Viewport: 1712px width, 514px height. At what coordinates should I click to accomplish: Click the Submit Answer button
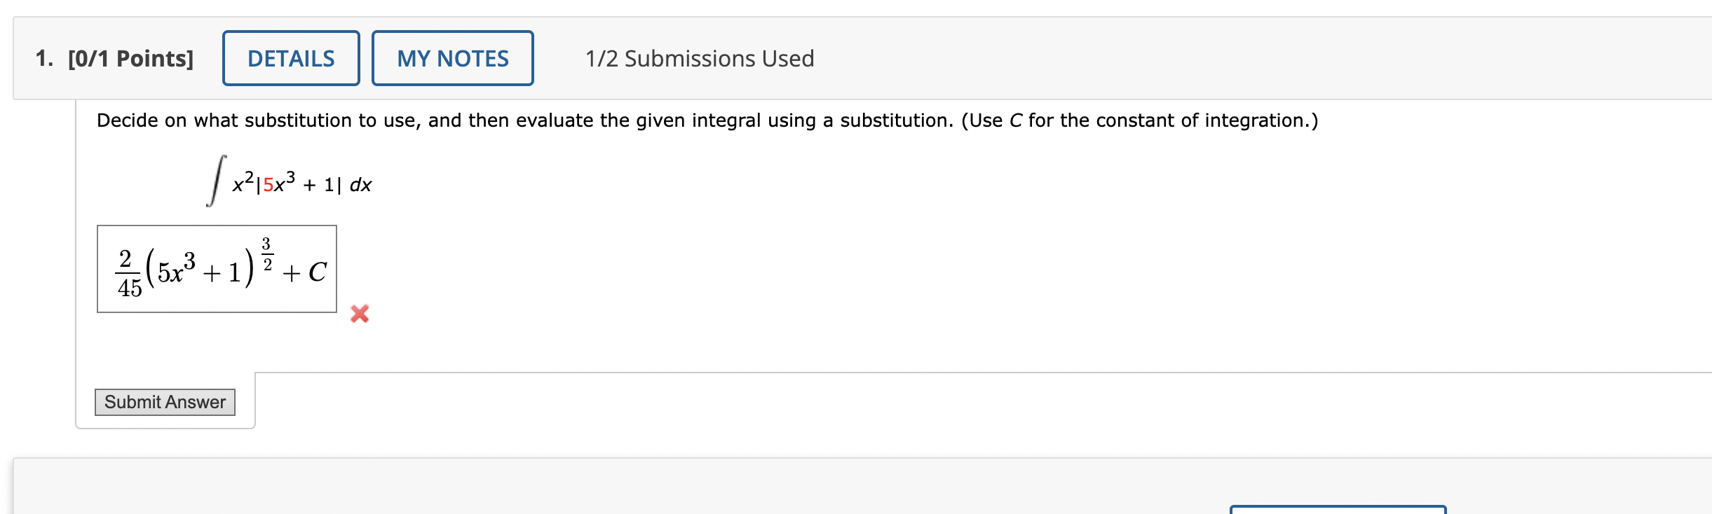point(165,403)
